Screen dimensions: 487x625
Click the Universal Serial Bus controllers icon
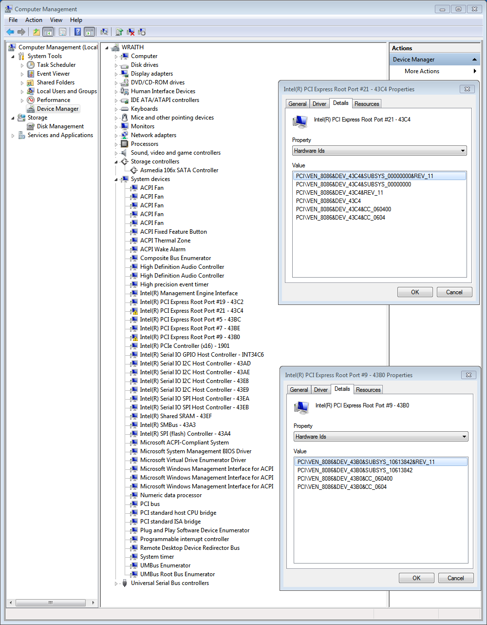point(125,583)
